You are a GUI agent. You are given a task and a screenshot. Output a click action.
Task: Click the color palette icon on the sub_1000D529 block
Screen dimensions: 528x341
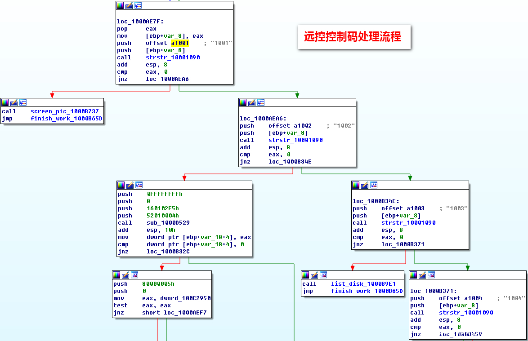click(121, 185)
